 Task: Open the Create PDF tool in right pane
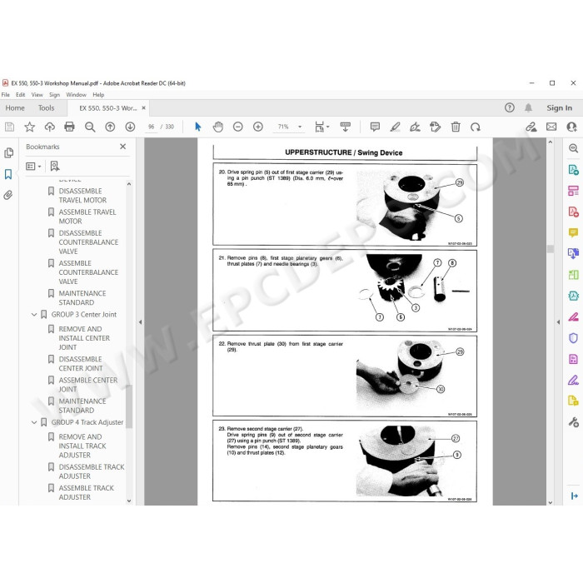click(573, 212)
